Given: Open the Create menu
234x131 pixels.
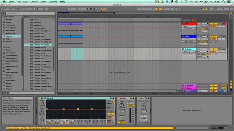Looking at the screenshot, I should pos(34,1).
